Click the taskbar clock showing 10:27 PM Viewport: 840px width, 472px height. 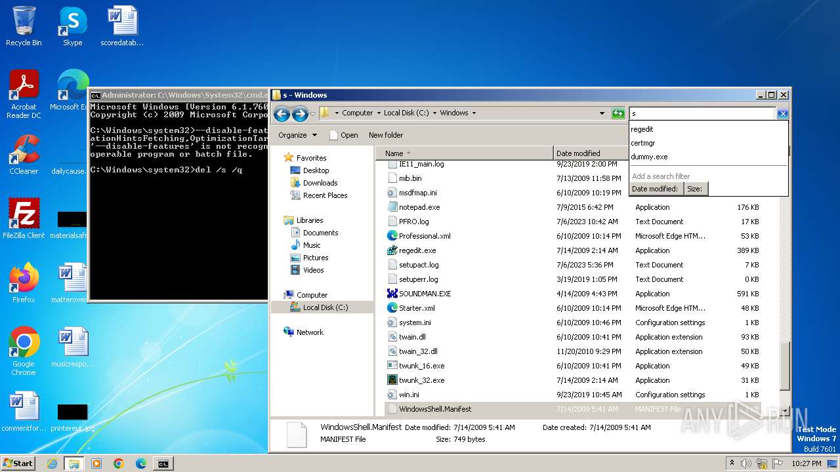(x=806, y=463)
